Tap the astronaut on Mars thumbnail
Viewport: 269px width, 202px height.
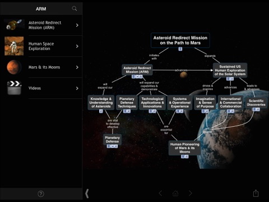click(14, 46)
